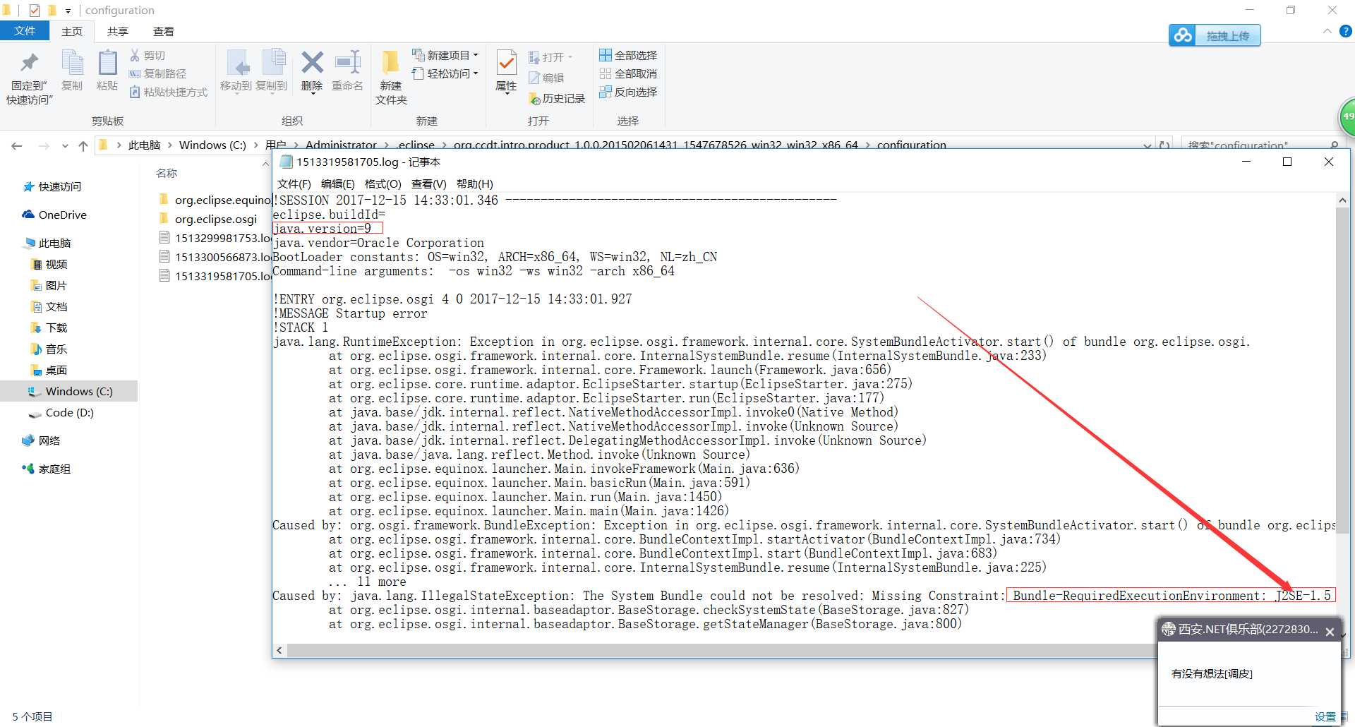
Task: Click Move To (移动到) icon
Action: point(236,71)
